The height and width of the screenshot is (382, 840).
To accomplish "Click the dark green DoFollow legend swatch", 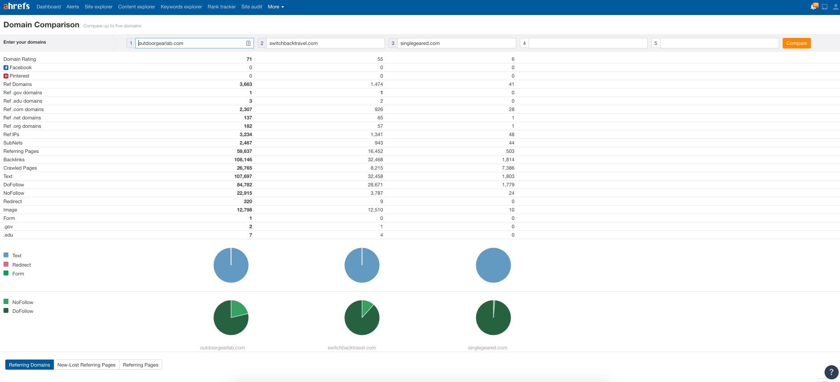I will pyautogui.click(x=6, y=311).
